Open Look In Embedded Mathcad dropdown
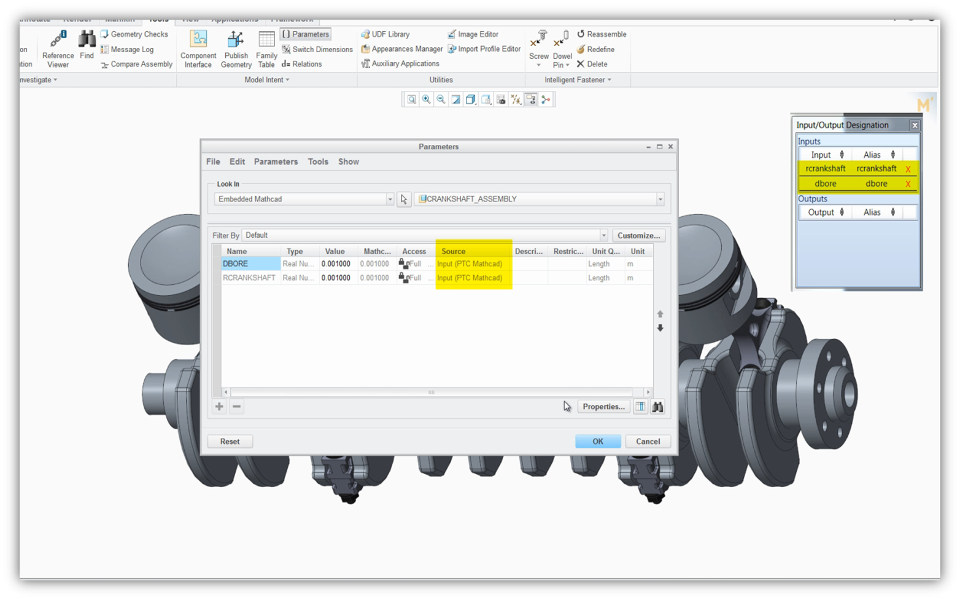 [390, 199]
